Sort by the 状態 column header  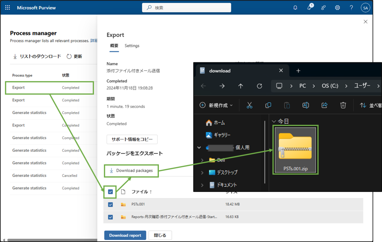(66, 75)
